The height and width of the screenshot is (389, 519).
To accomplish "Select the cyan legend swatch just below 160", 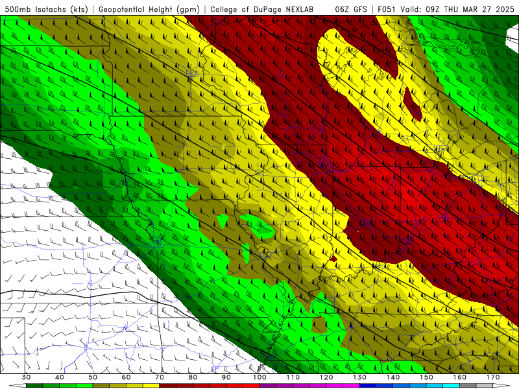I will [451, 386].
